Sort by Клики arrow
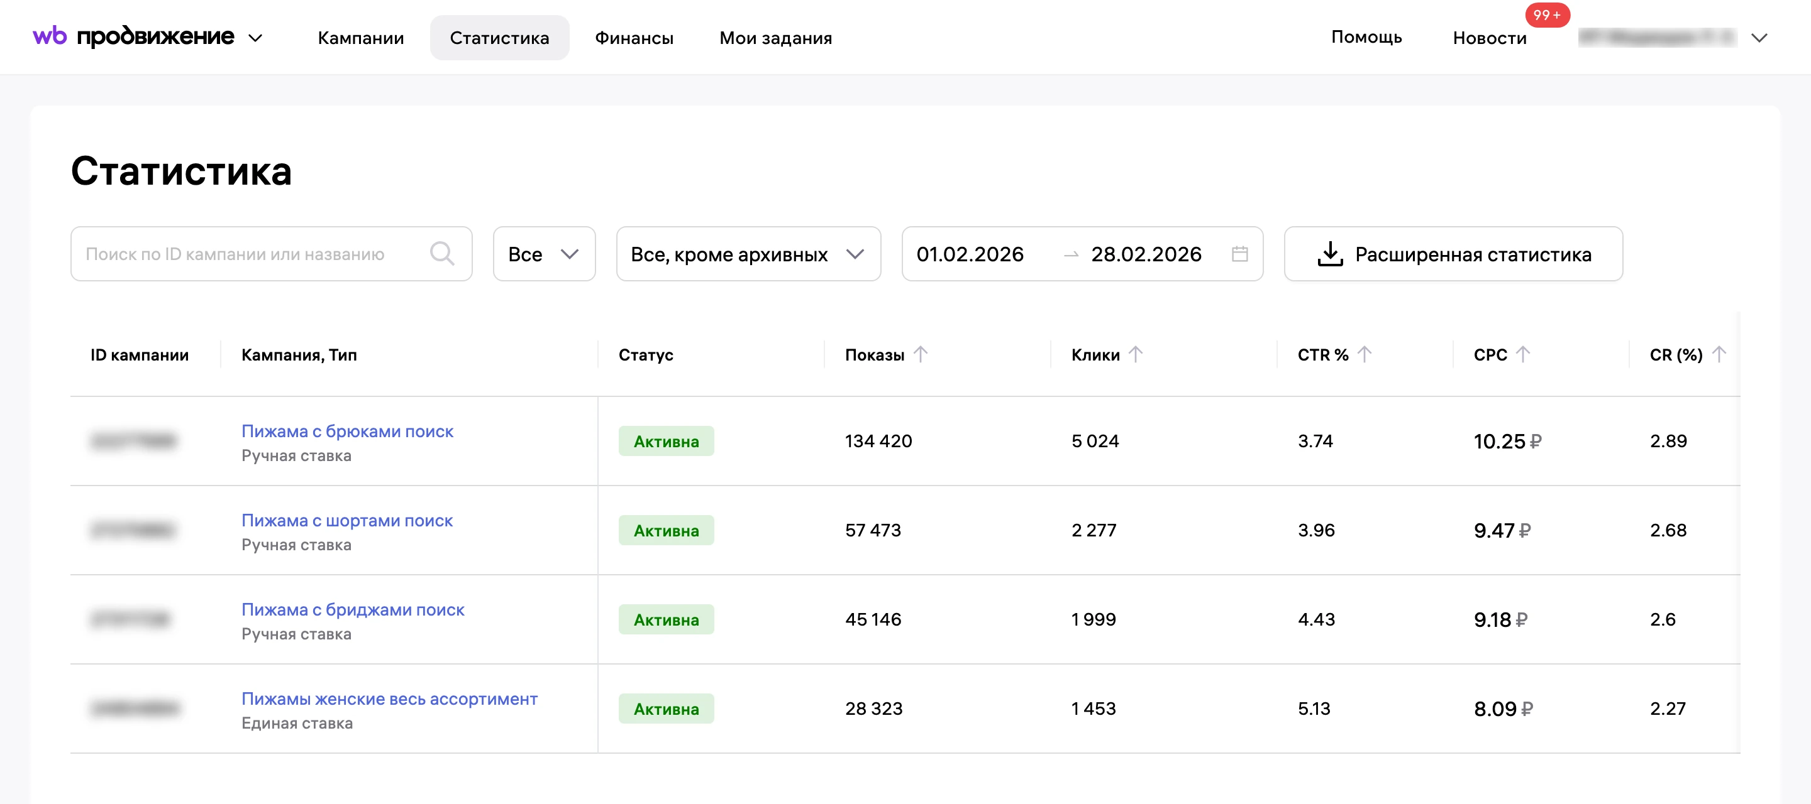Image resolution: width=1811 pixels, height=804 pixels. coord(1136,355)
